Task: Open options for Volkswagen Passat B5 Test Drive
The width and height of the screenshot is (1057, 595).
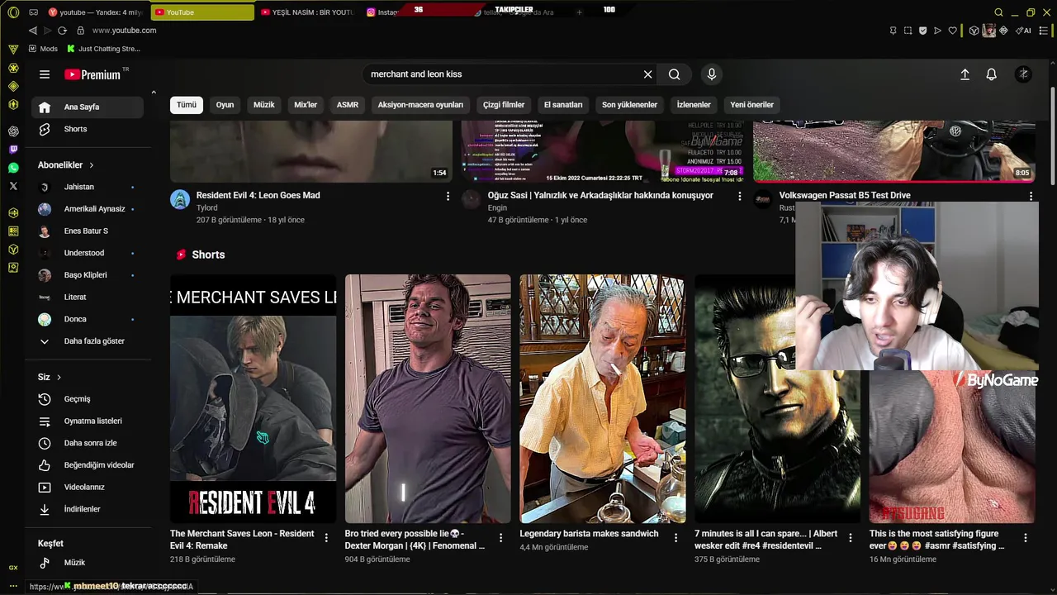Action: click(x=1031, y=197)
